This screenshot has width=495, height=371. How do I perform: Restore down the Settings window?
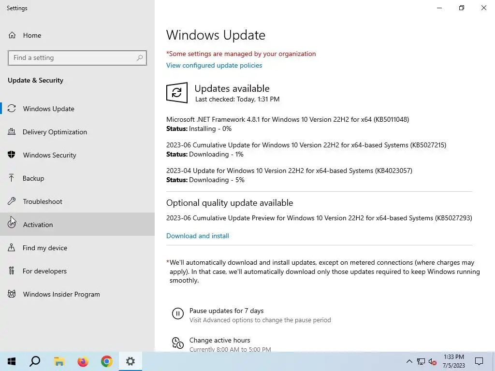click(462, 8)
